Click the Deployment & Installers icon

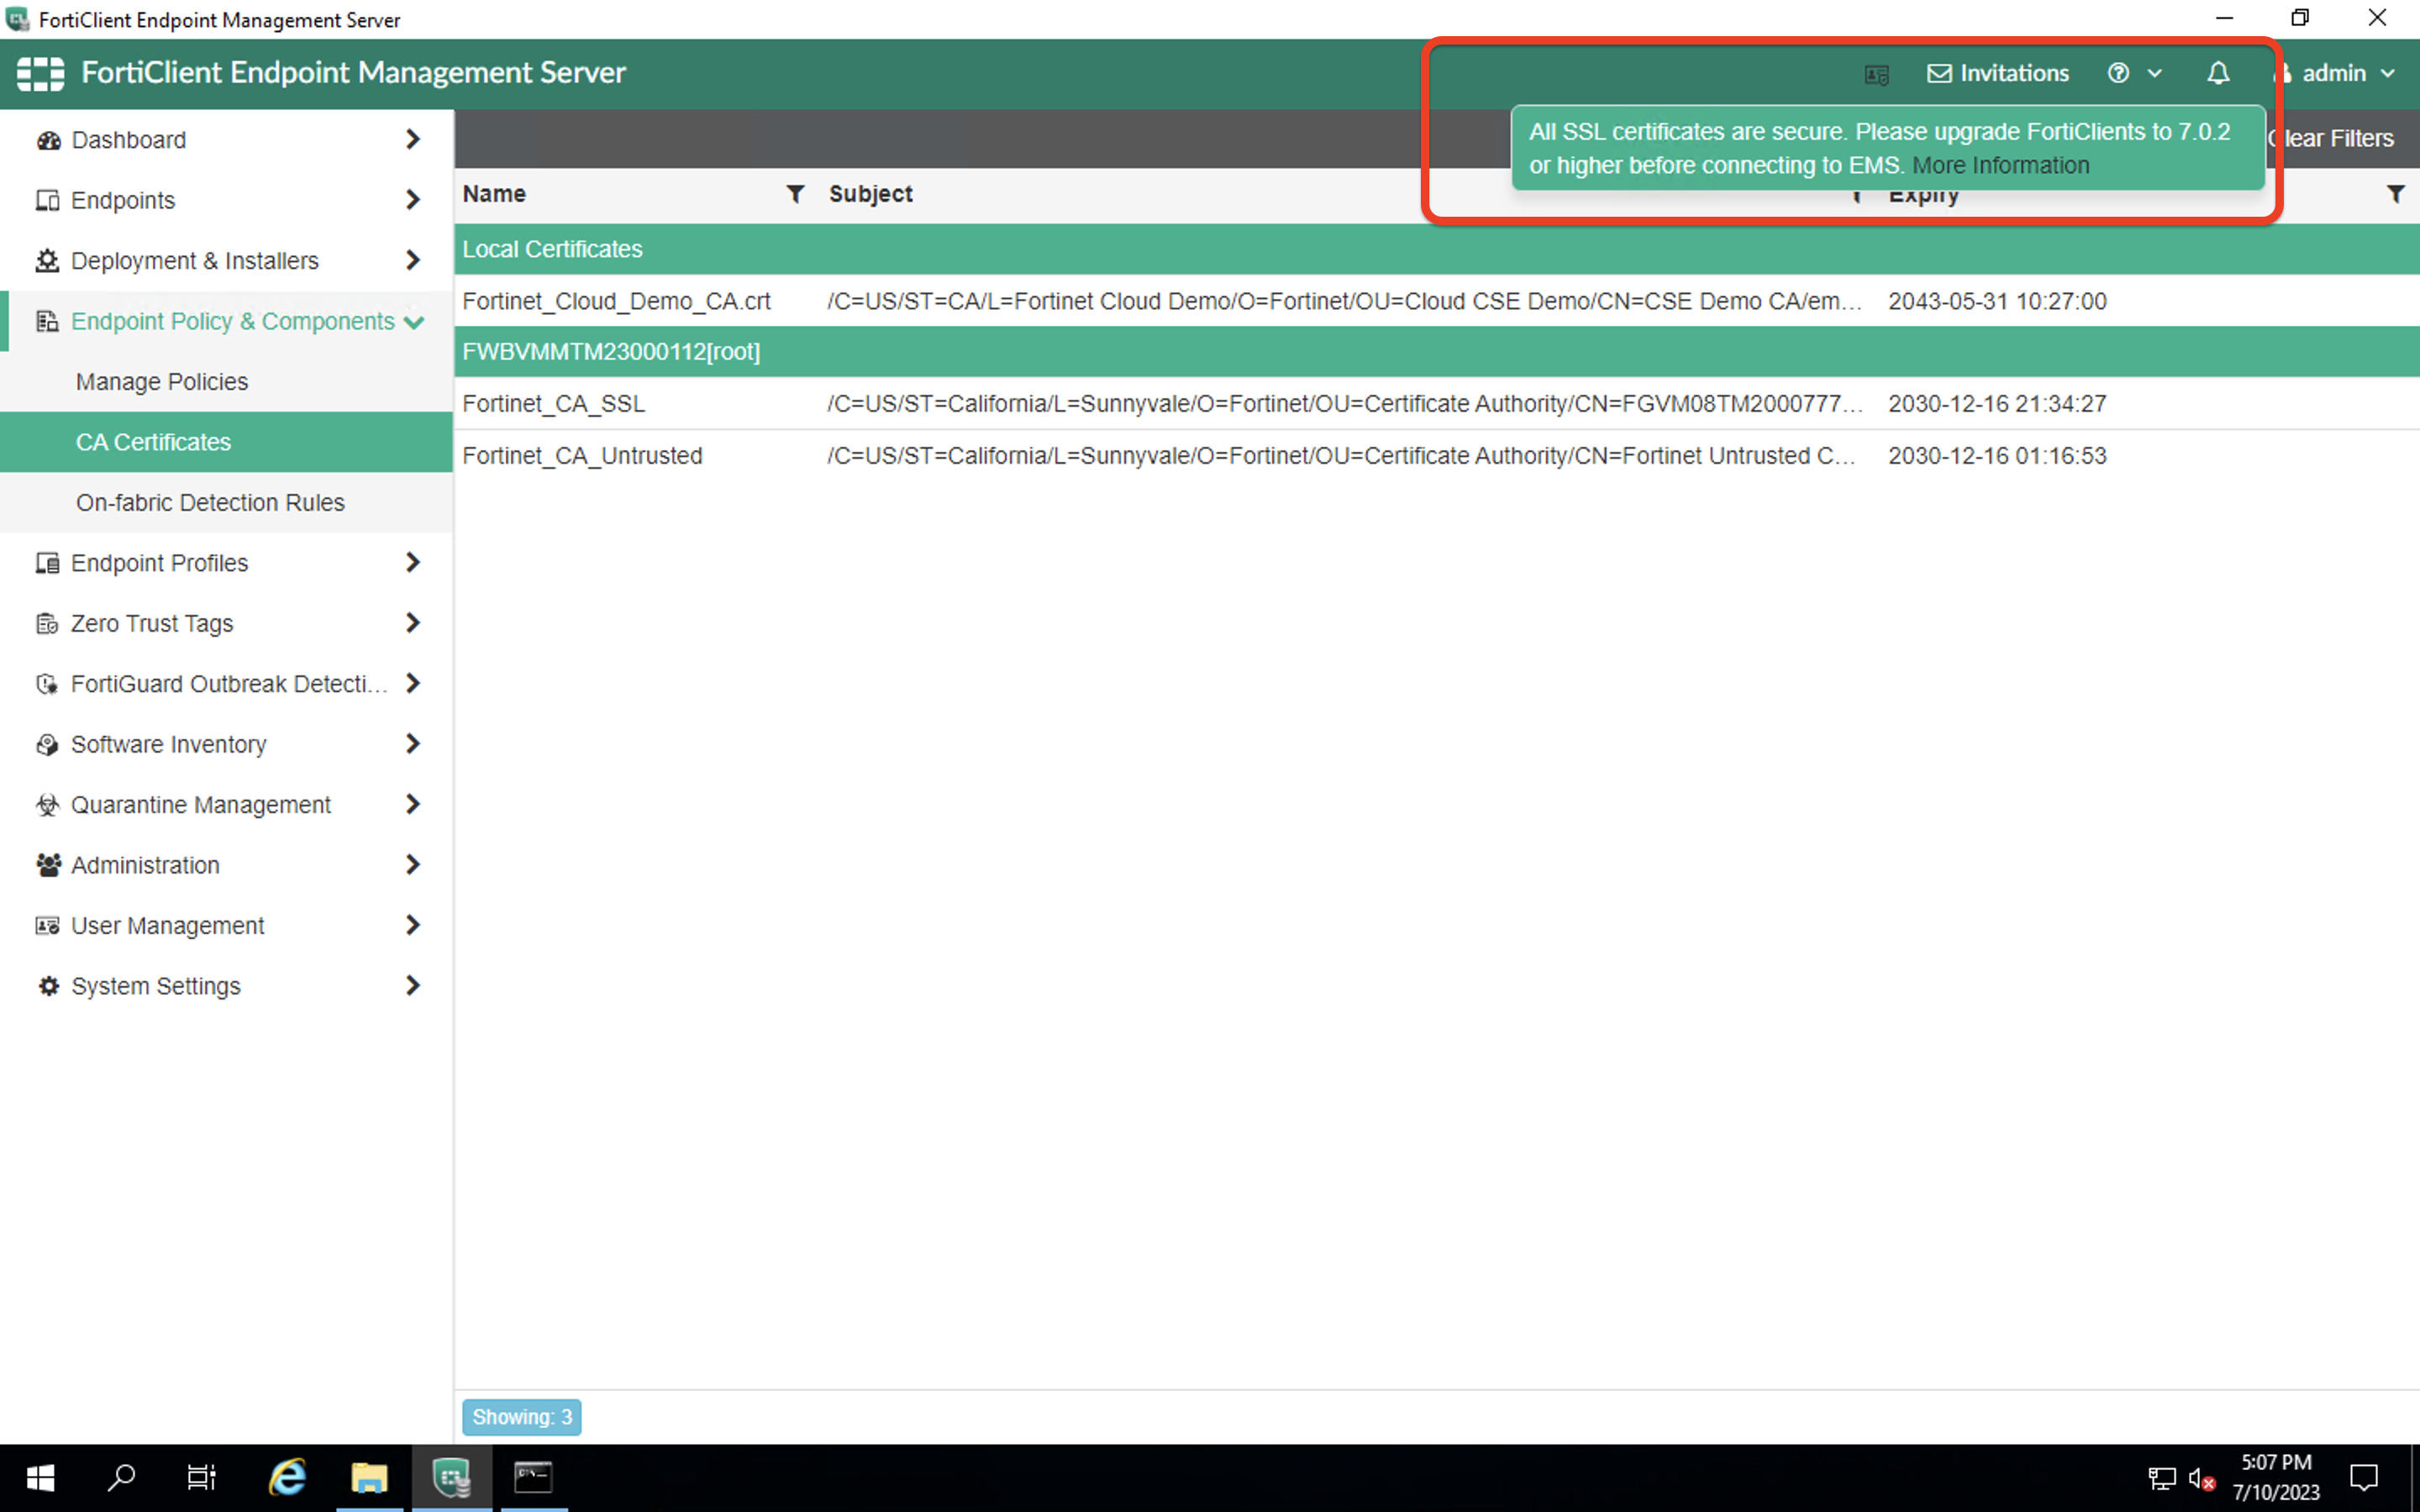click(48, 261)
